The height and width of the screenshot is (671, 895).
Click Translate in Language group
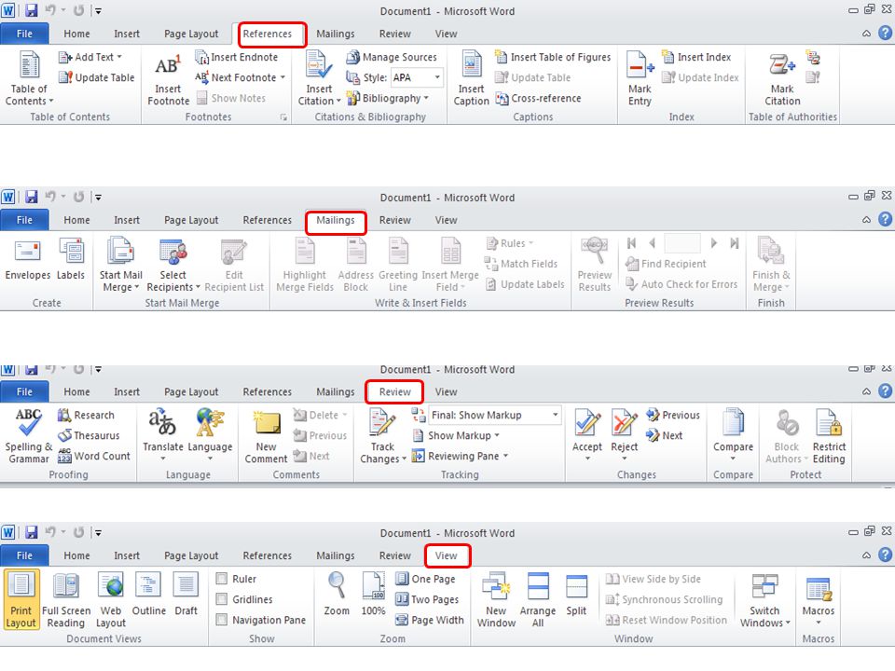tap(162, 435)
